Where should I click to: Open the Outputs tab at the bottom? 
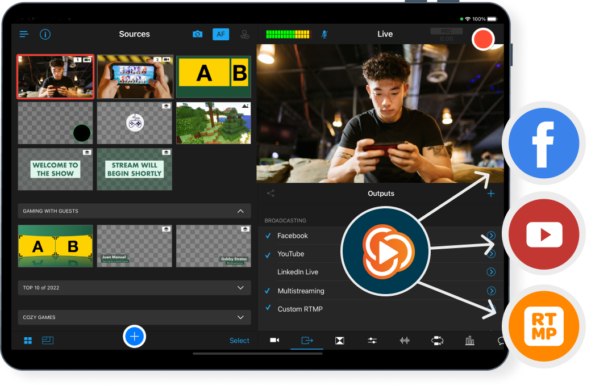[x=307, y=340]
